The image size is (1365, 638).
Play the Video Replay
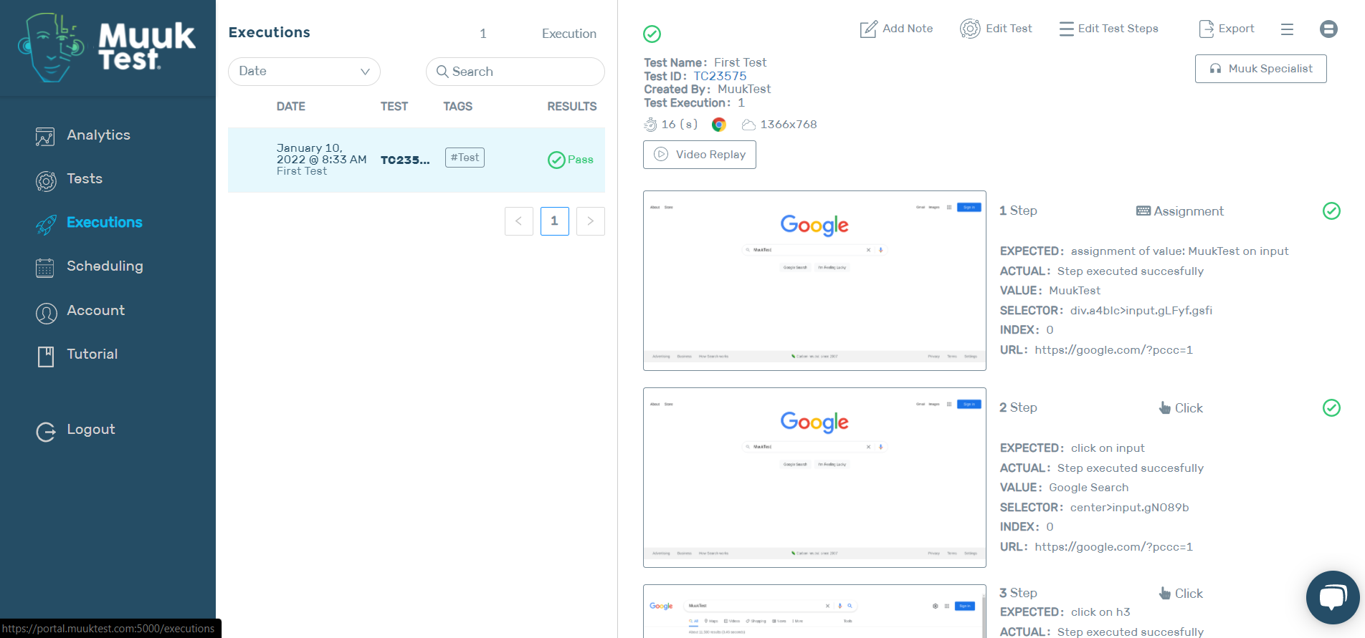tap(699, 155)
